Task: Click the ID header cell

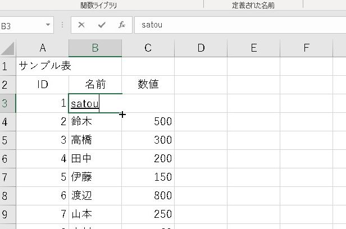Action: pos(42,85)
